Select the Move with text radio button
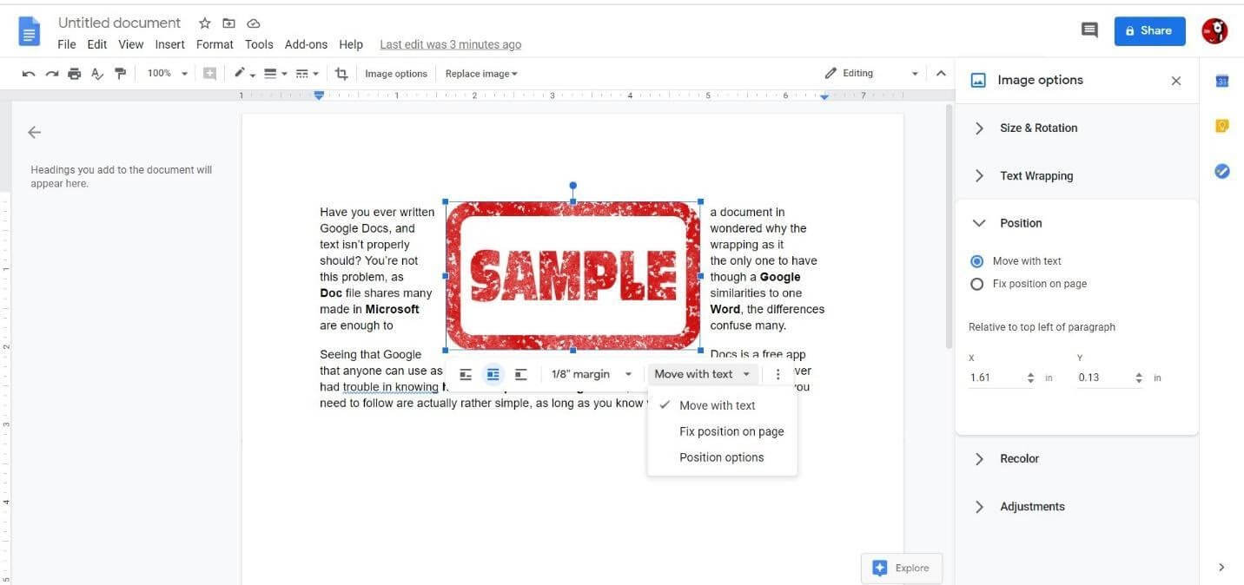 [x=976, y=261]
